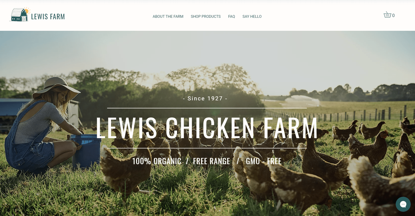The image size is (415, 216).
Task: Click the cart item count 0
Action: (x=393, y=16)
